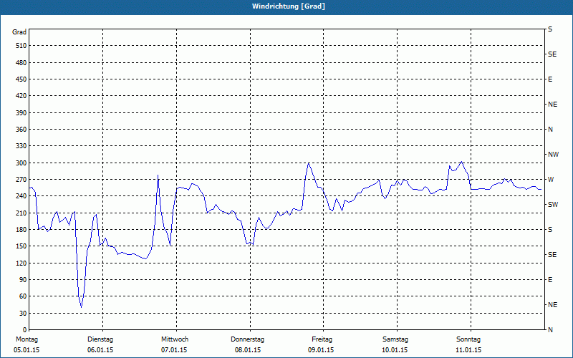The height and width of the screenshot is (358, 573).
Task: Click the Freitag day label
Action: [322, 339]
